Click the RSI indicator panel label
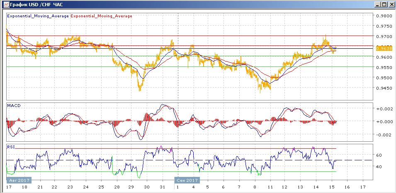The width and height of the screenshot is (396, 193). click(11, 147)
